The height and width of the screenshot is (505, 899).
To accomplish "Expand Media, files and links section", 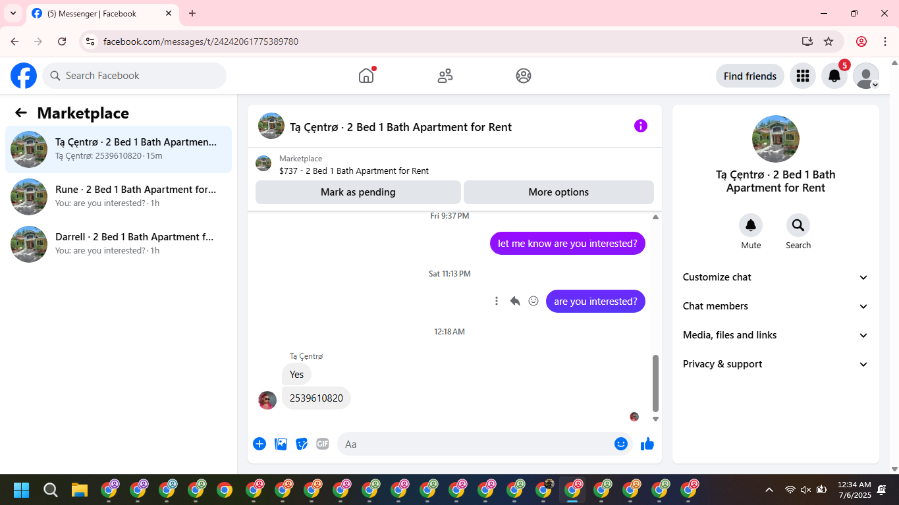I will [x=776, y=335].
